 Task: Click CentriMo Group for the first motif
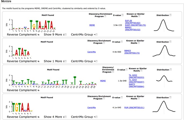(x=83, y=34)
